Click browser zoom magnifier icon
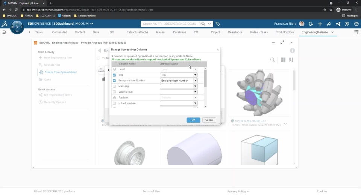Viewport: 361px width, 195px height. pyautogui.click(x=325, y=10)
